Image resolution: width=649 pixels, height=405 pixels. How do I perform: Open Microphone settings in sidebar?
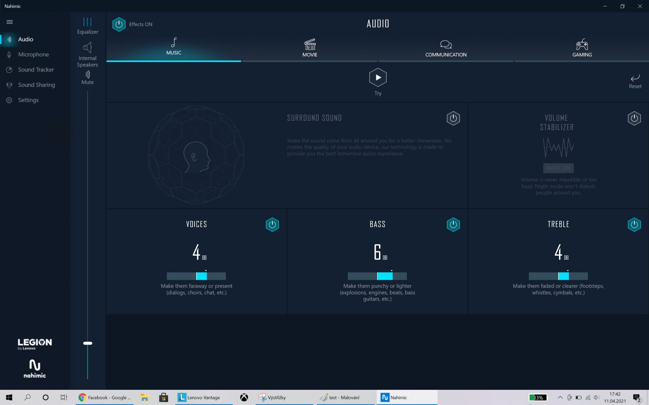[x=33, y=54]
